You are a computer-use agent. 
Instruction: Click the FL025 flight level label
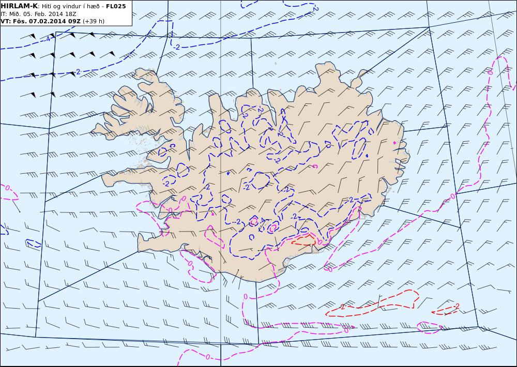(116, 6)
